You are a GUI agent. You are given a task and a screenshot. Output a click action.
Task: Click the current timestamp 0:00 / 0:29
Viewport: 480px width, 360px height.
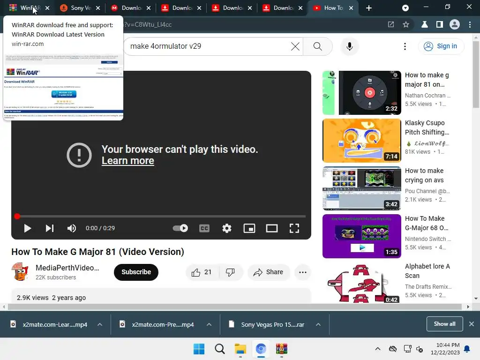pos(100,228)
